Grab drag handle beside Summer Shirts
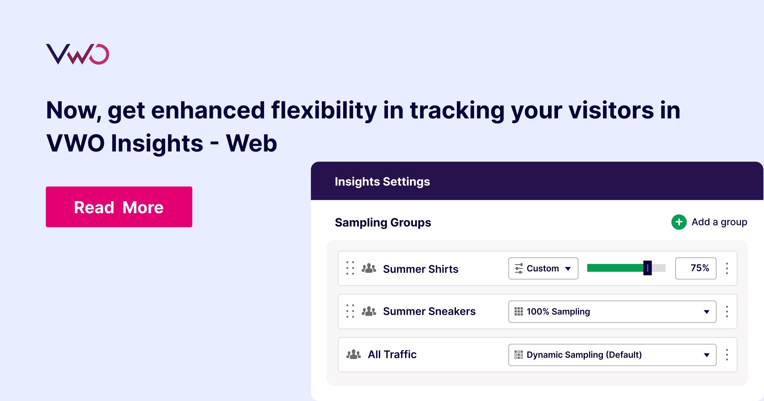The height and width of the screenshot is (401, 764). tap(350, 268)
